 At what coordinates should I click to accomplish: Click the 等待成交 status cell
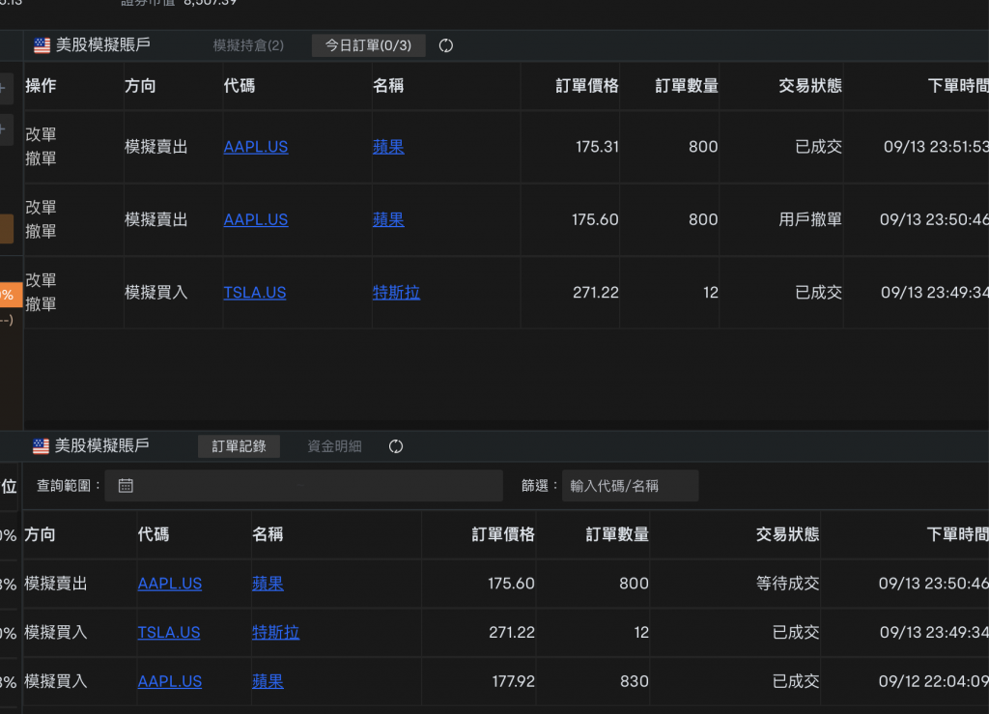[787, 584]
